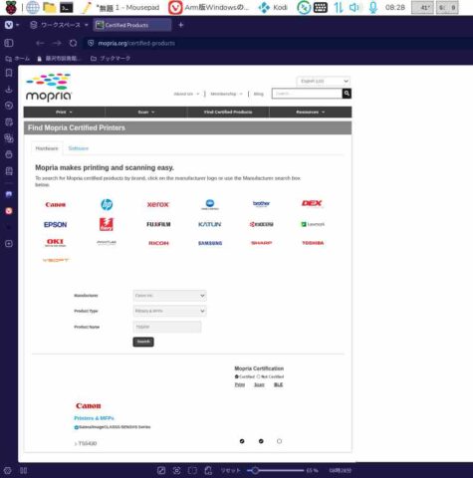Click the Samsung manufacturer logo
Screen dimensions: 473x478
click(x=210, y=243)
